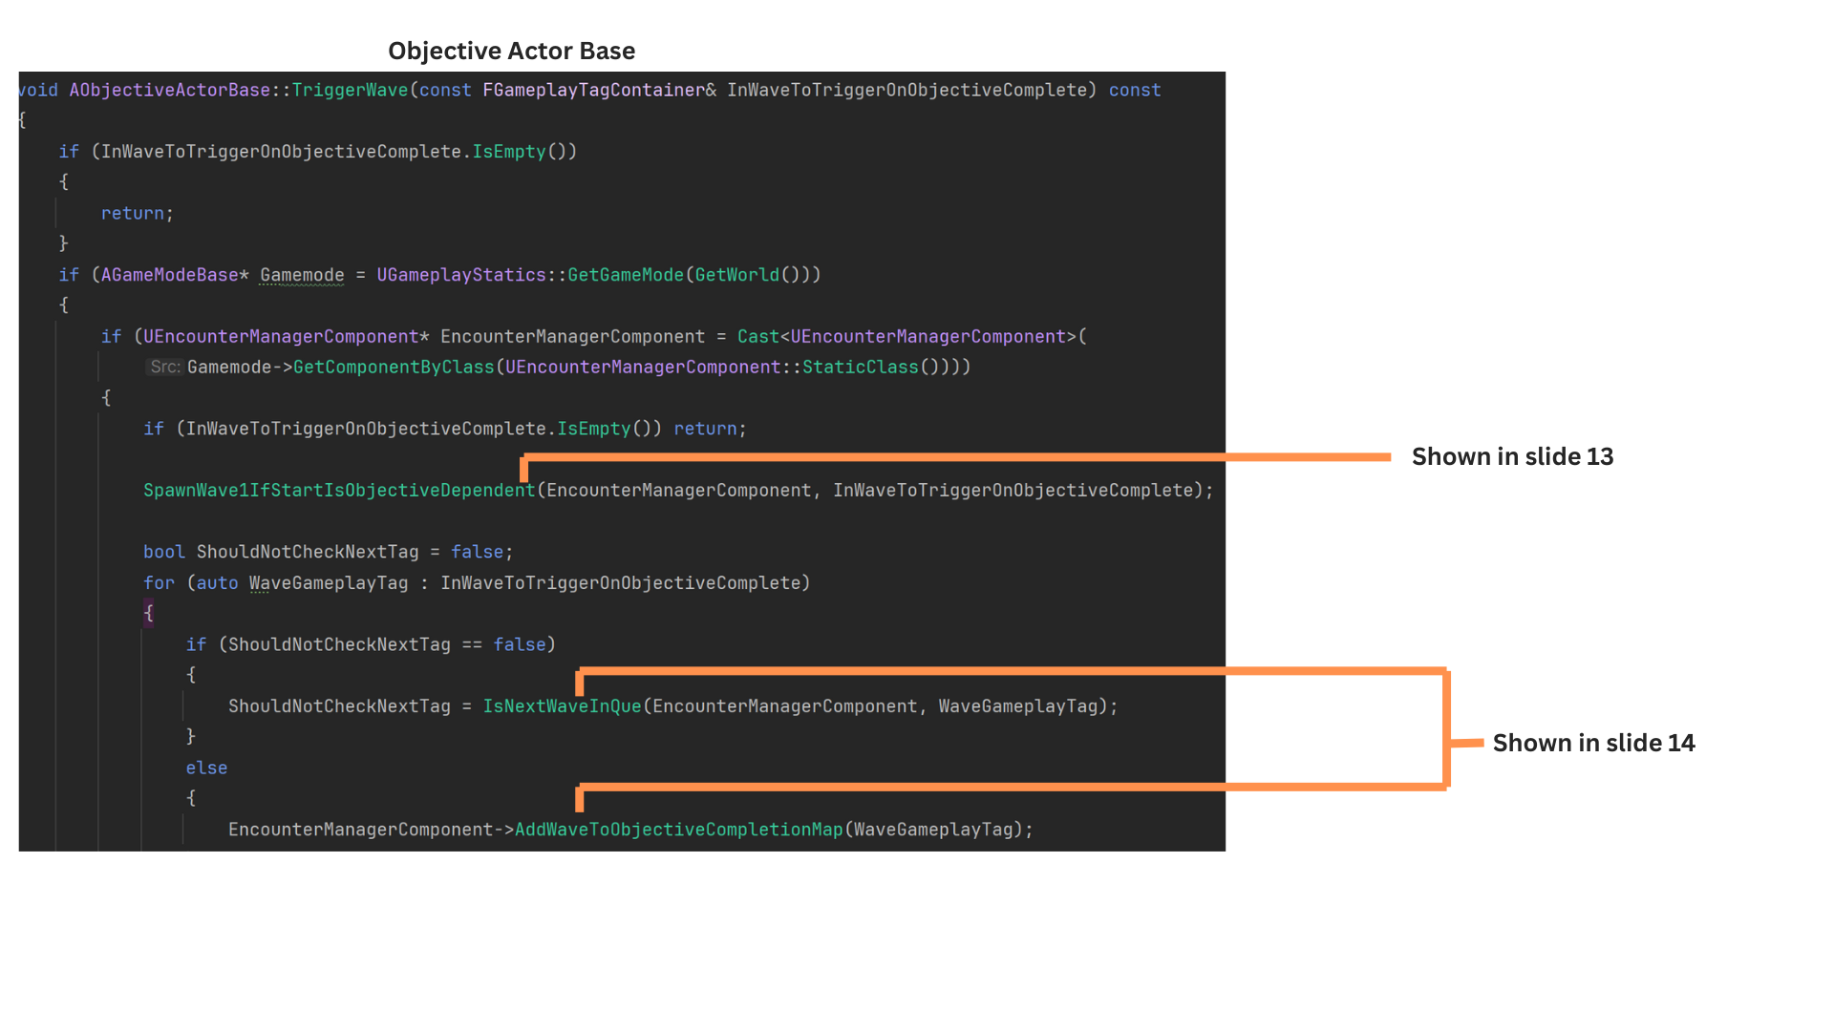This screenshot has width=1834, height=1031.
Task: Click the 'Shown in slide 13' label
Action: 1512,457
